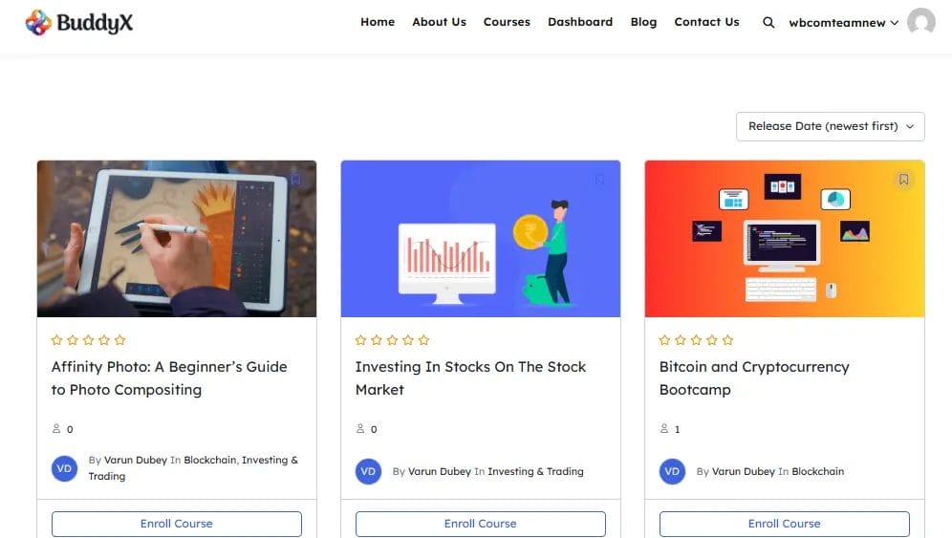This screenshot has height=538, width=952.
Task: Expand the wbcomteamnew user menu
Action: coord(843,23)
